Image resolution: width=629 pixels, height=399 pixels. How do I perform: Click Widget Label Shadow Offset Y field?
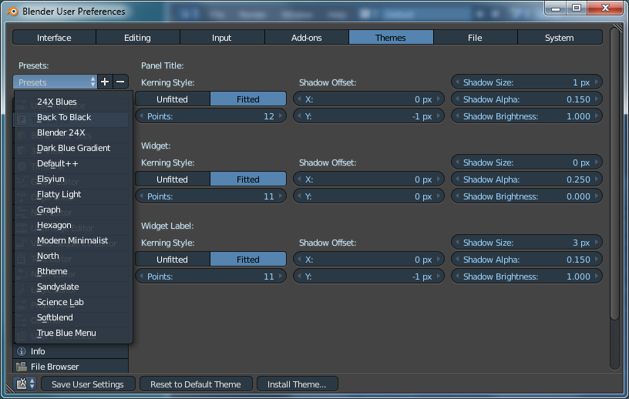pos(368,277)
